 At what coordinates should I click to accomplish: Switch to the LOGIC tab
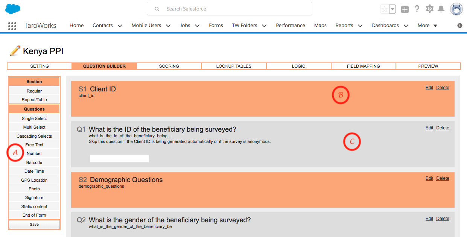coord(299,66)
